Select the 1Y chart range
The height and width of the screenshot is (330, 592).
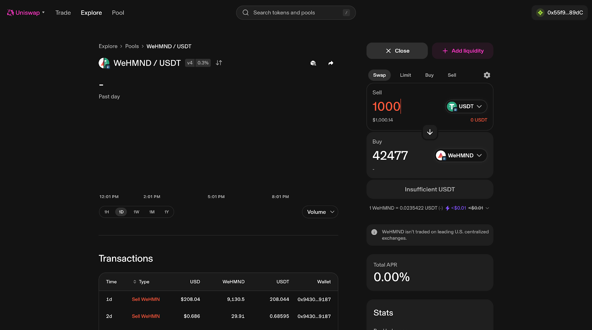coord(166,212)
